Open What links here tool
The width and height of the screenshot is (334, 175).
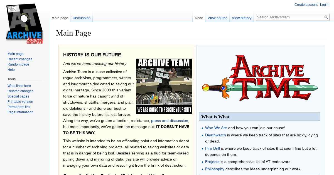coord(19,86)
